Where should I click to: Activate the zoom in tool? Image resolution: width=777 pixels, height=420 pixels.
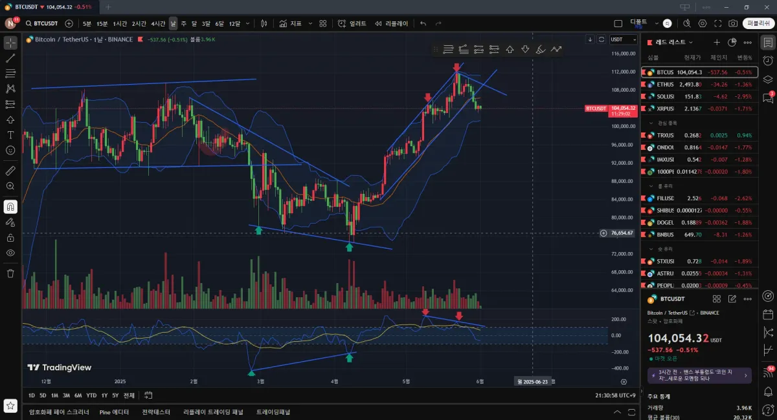(10, 186)
